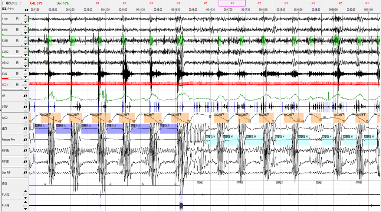This screenshot has height=212, width=381.
Task: Click the first 閉塞性 A apnea event
Action: pyautogui.click(x=45, y=126)
